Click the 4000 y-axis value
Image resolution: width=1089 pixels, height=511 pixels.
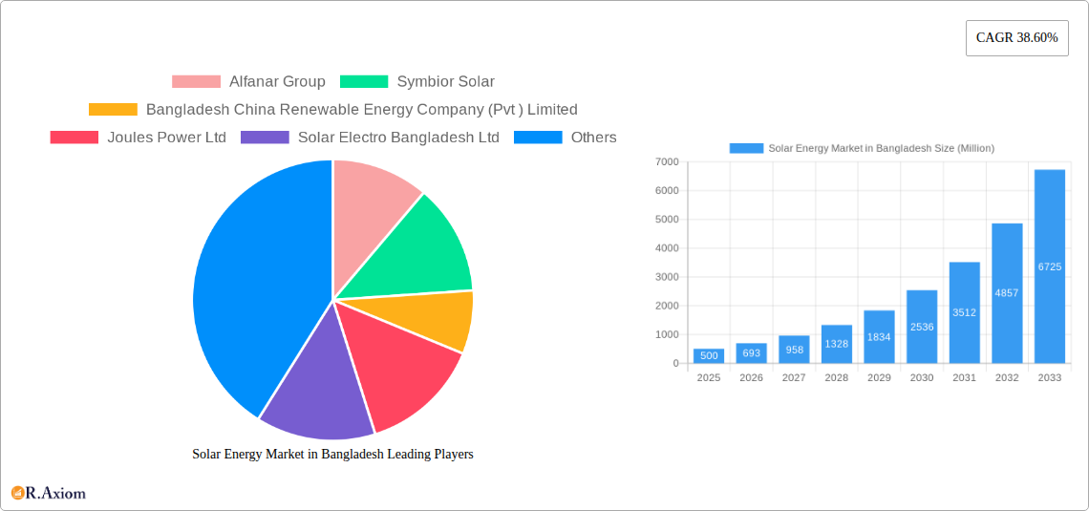(x=667, y=248)
